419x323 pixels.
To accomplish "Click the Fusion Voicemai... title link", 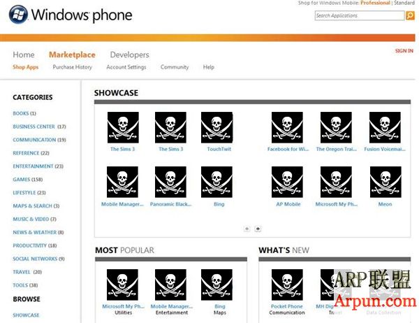I will [385, 149].
